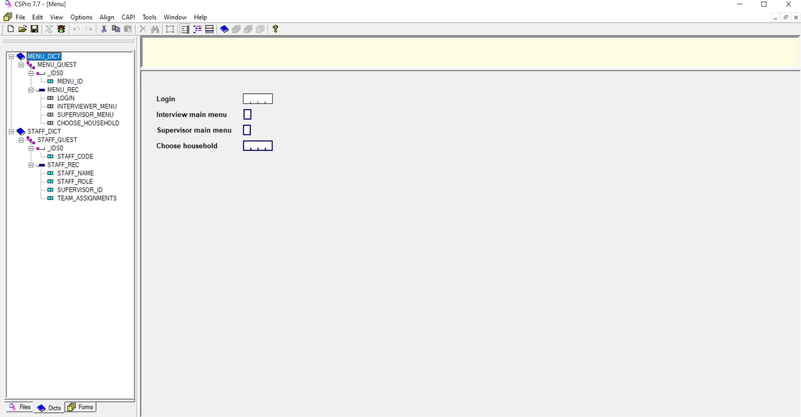
Task: Select STAFF_CODE in the tree
Action: click(75, 157)
